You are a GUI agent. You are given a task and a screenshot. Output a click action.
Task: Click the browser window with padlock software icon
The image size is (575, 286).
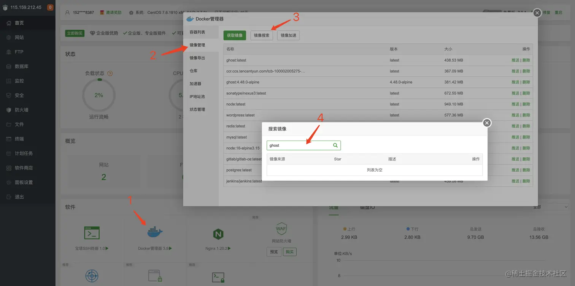155,276
